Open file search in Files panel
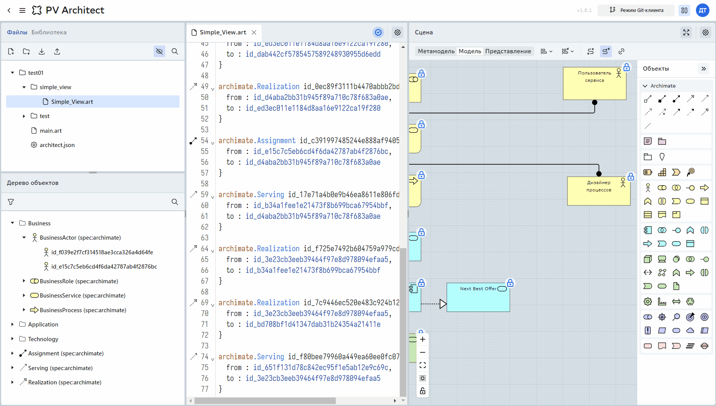This screenshot has height=406, width=716. 175,51
